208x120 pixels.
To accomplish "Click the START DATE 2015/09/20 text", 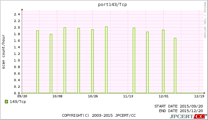I will [x=179, y=106].
